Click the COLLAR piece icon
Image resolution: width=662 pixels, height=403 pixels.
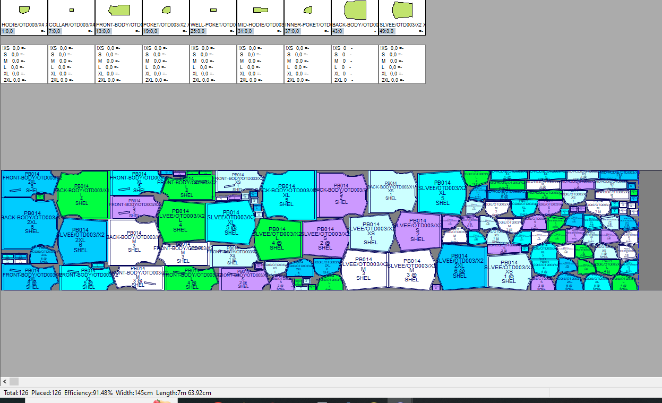pos(72,10)
